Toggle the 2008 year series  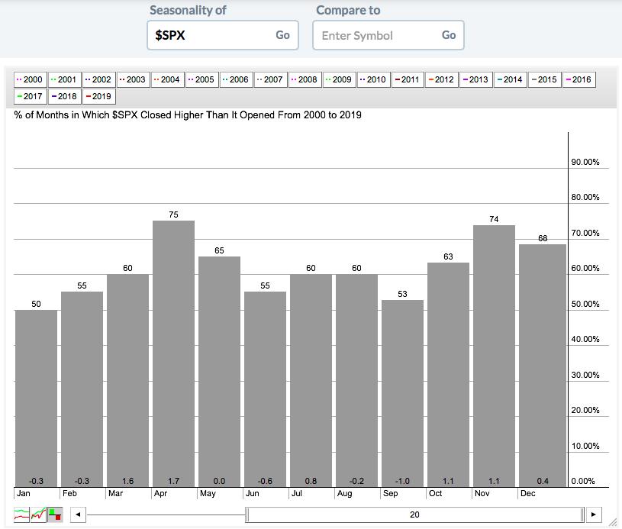tap(305, 79)
